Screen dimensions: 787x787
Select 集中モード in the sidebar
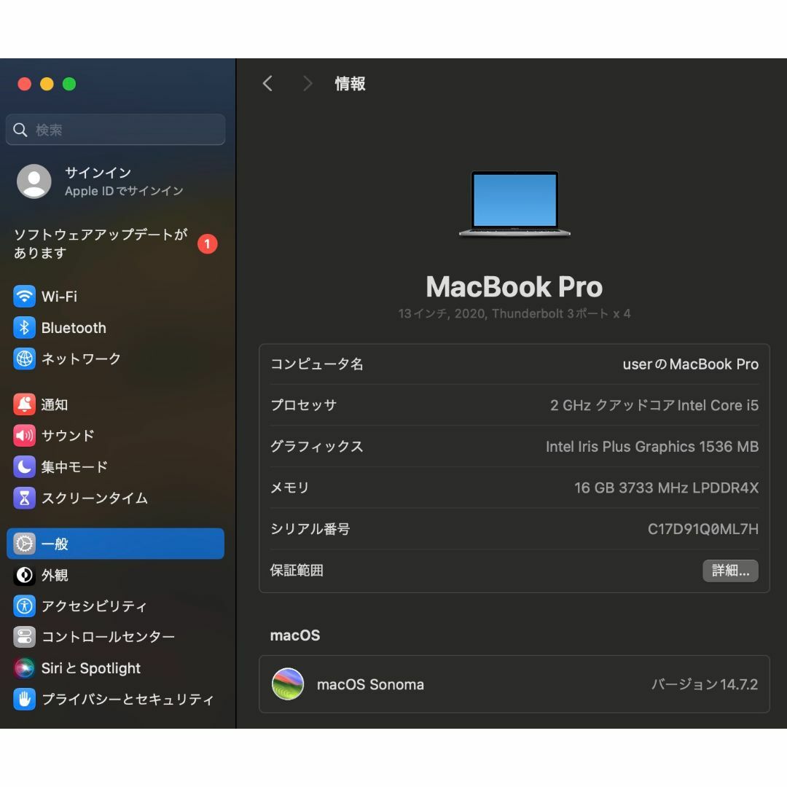point(115,467)
